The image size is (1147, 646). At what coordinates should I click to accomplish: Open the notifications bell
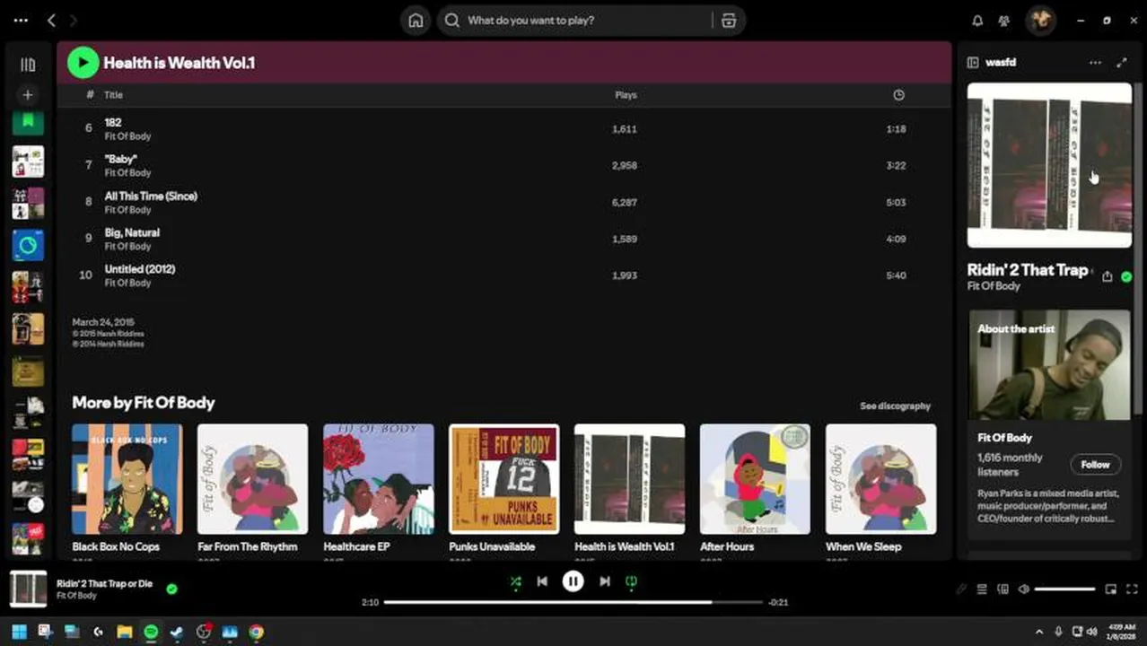pos(977,21)
